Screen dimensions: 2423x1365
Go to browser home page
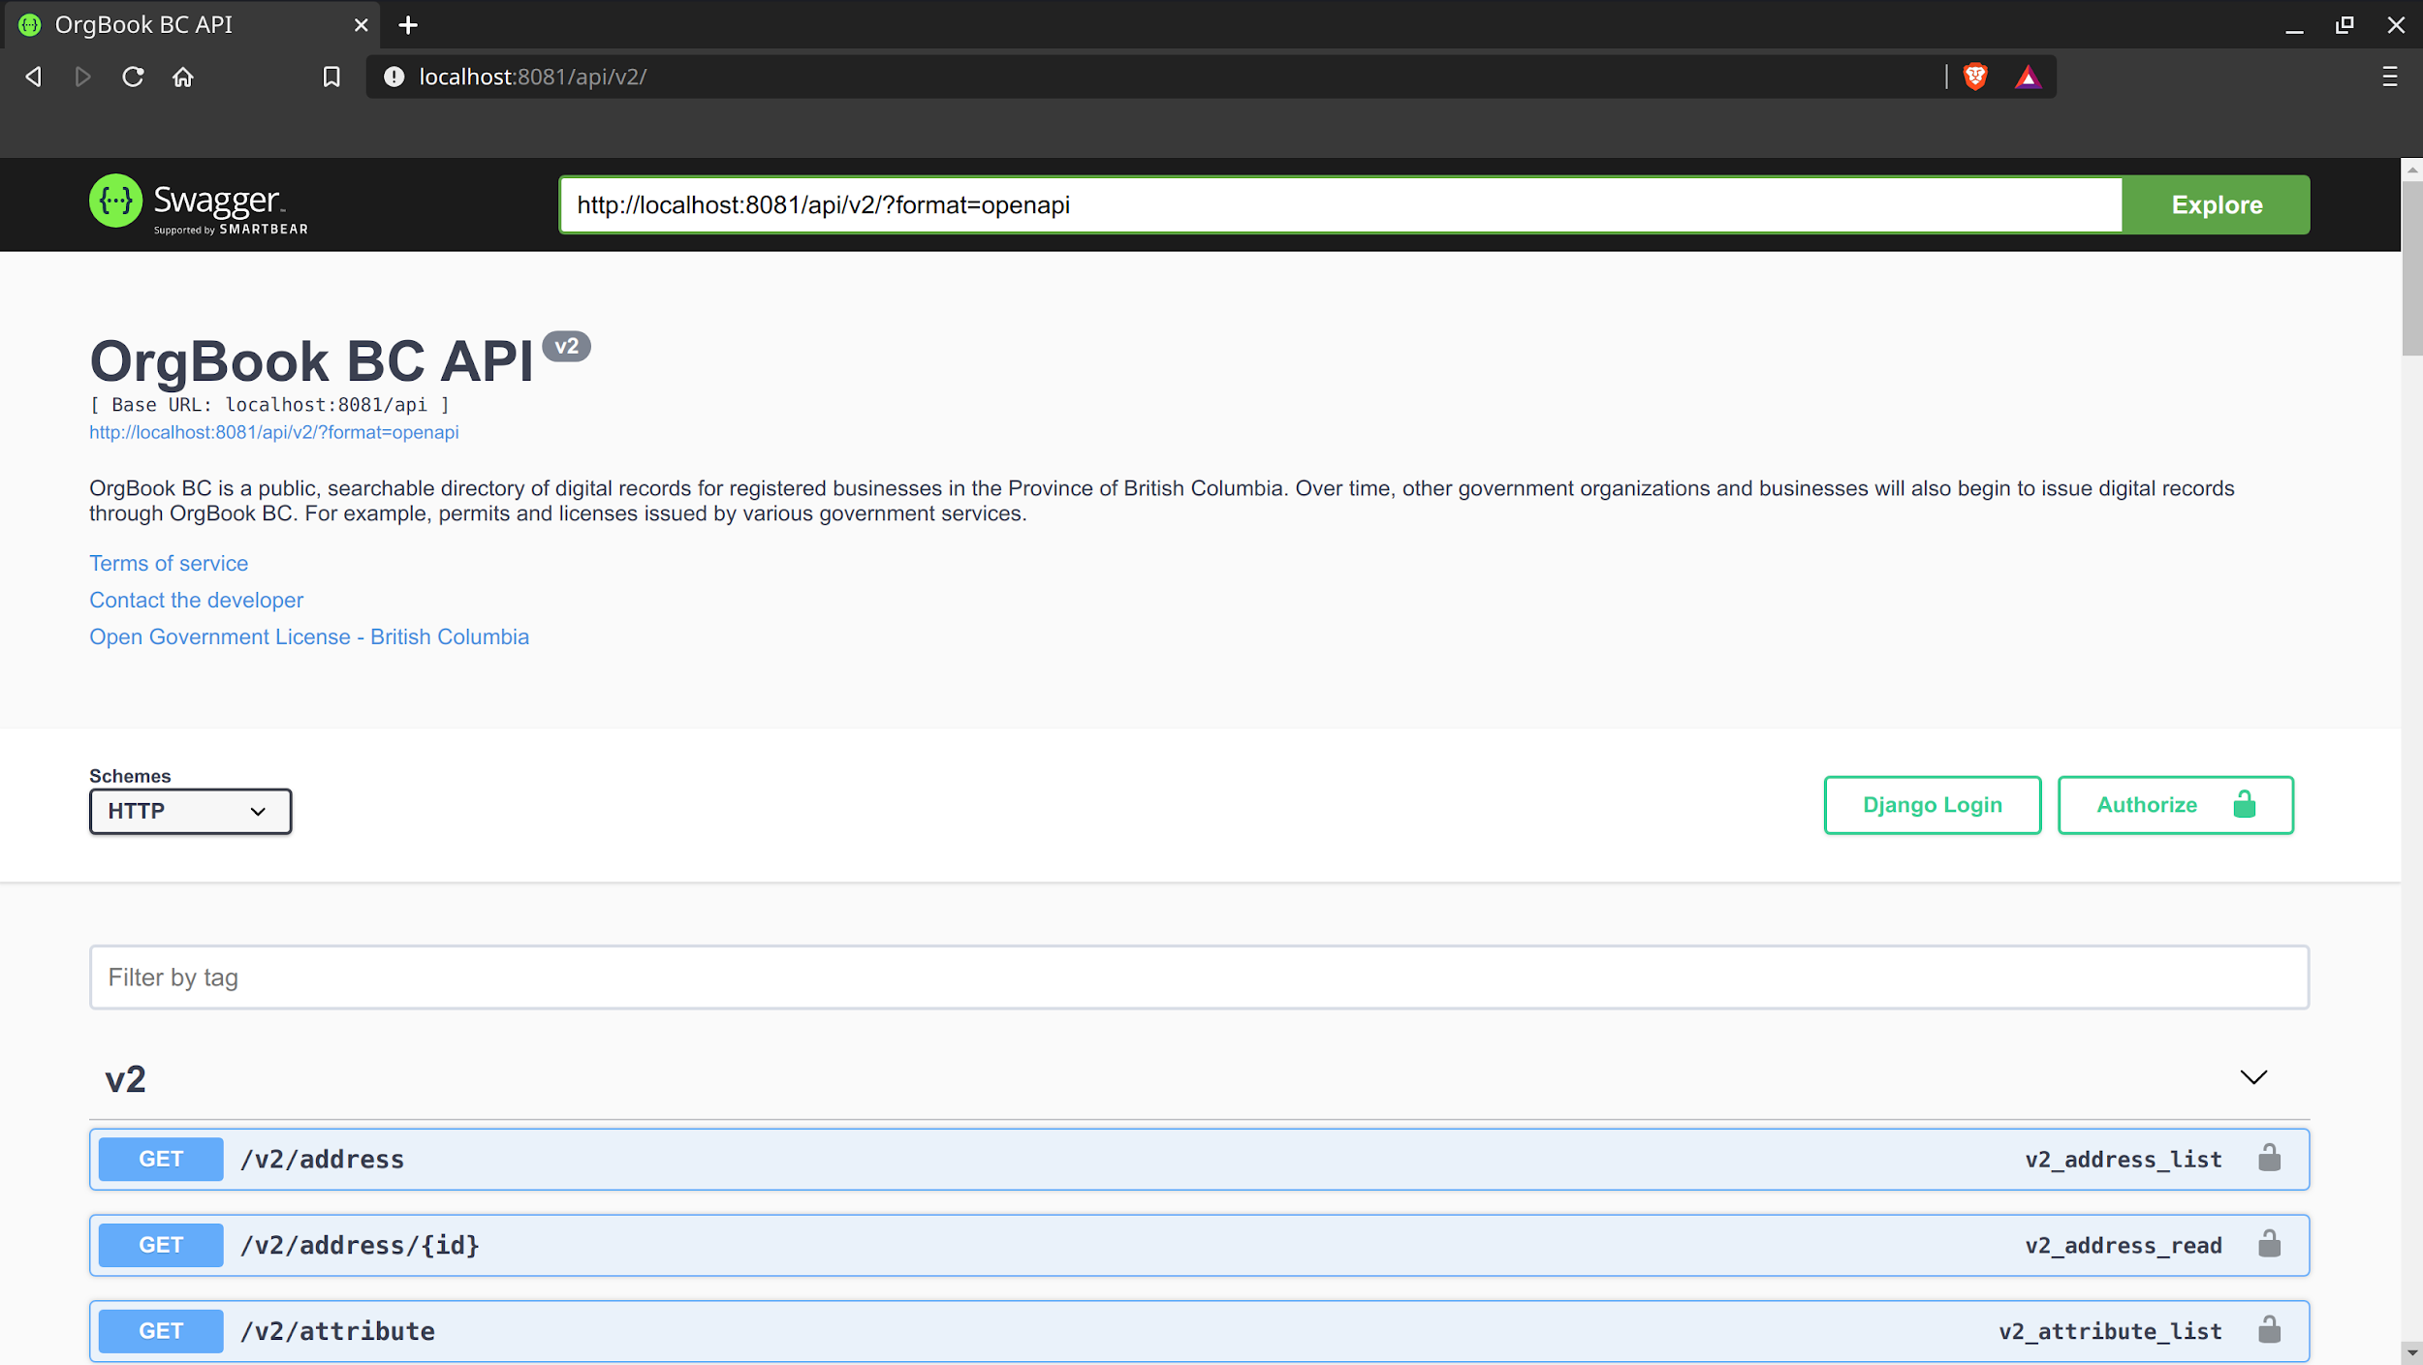[x=183, y=77]
